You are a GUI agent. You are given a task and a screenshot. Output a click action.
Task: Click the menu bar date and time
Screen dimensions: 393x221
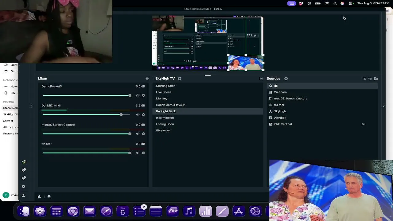(373, 3)
